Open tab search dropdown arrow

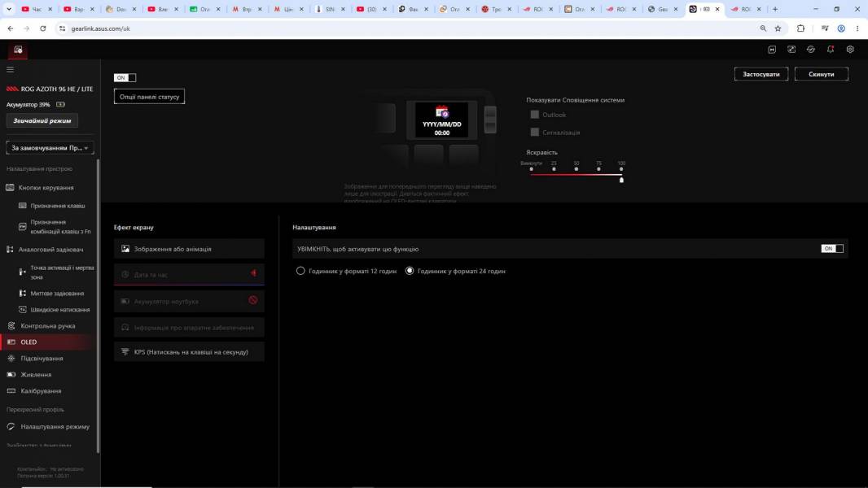(x=9, y=9)
